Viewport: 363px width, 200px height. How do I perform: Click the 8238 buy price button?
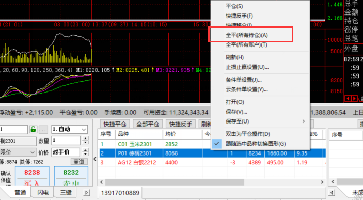coord(32,176)
